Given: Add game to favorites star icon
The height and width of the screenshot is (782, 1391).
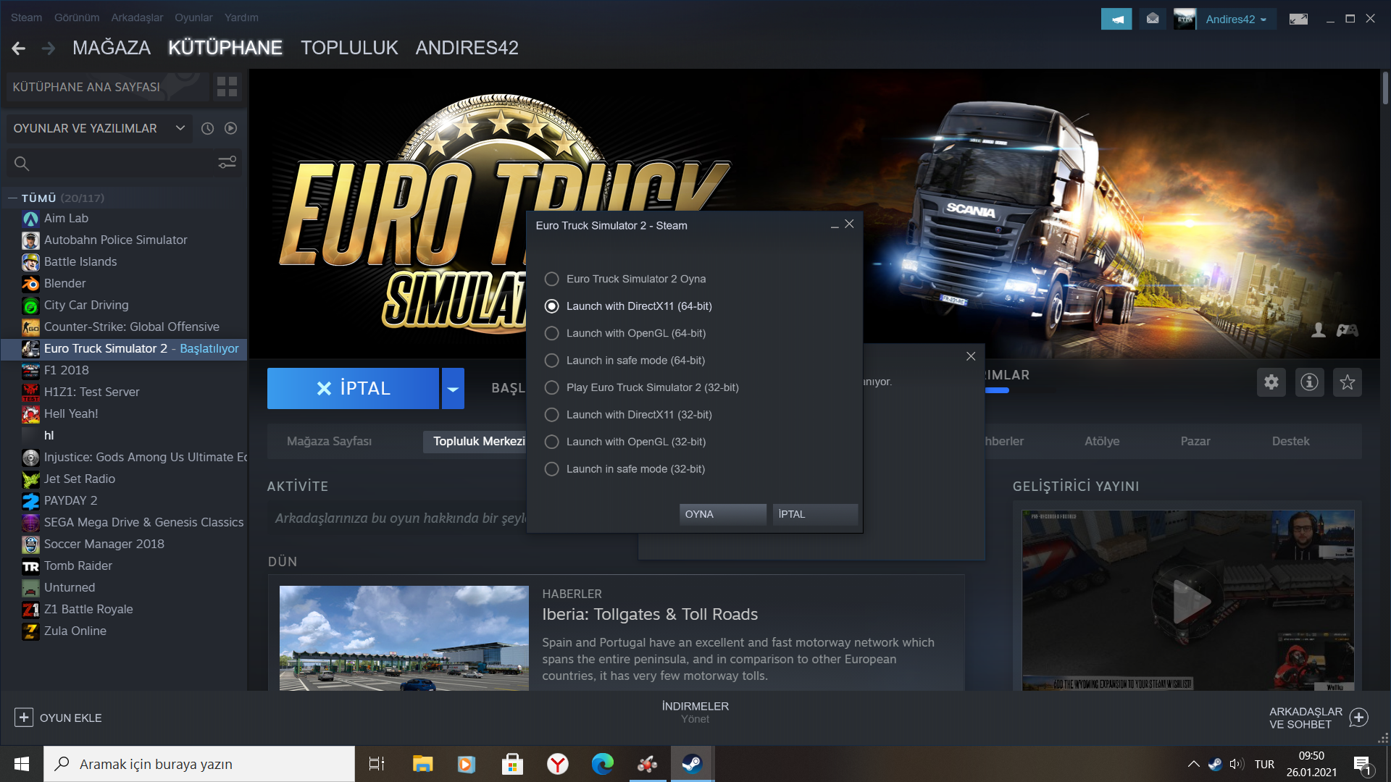Looking at the screenshot, I should click(x=1347, y=382).
